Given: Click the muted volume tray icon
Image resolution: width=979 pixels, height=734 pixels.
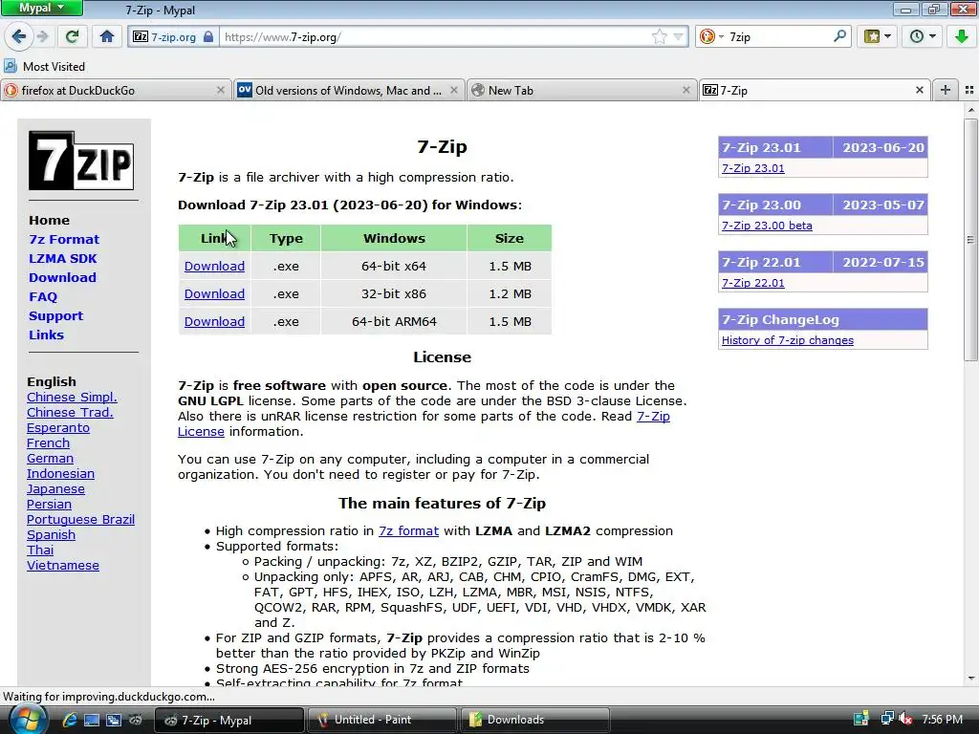Looking at the screenshot, I should (906, 719).
